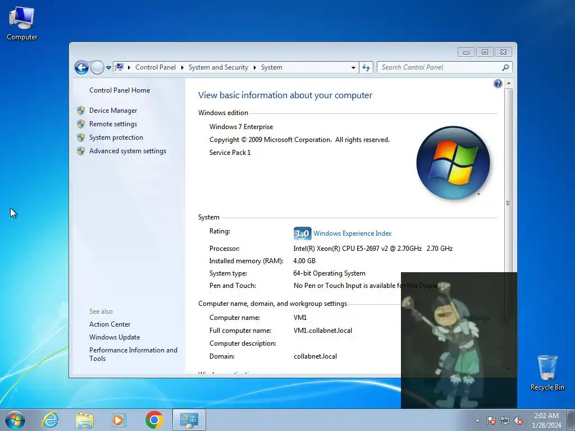
Task: Click the magnifier search icon
Action: click(506, 67)
